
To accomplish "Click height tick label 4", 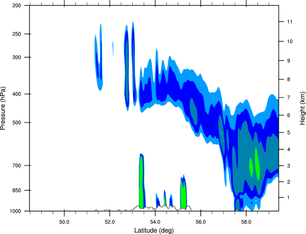I will tap(289, 149).
